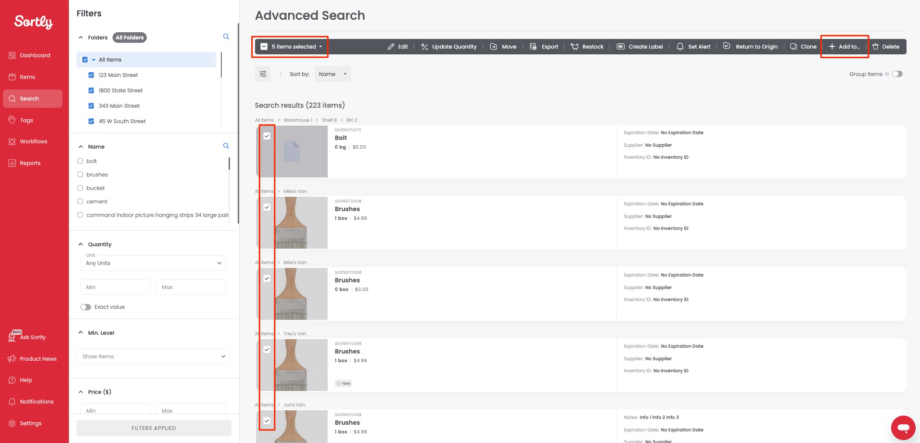Screen dimensions: 920x443
Task: Open the Any Units dropdown
Action: pyautogui.click(x=153, y=263)
